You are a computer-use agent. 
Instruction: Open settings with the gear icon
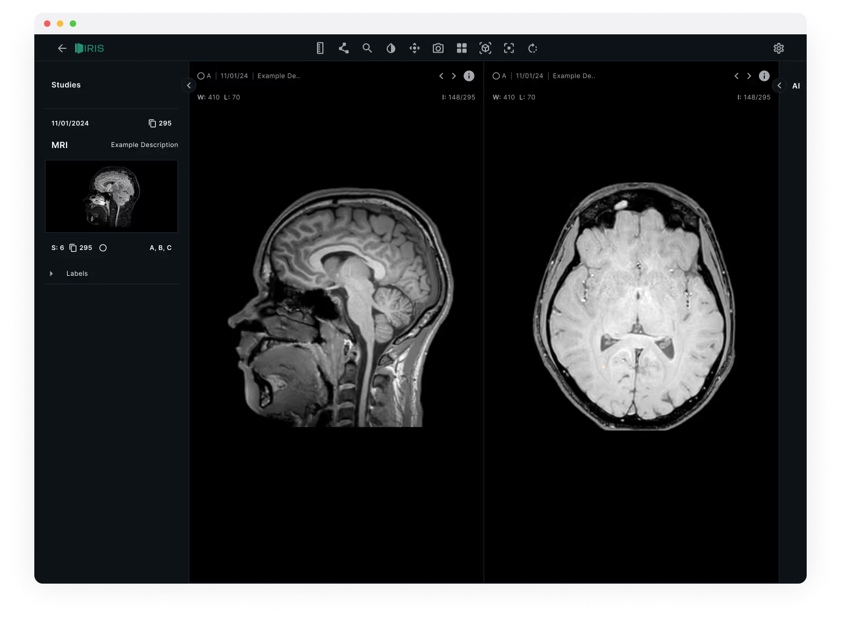pos(779,48)
